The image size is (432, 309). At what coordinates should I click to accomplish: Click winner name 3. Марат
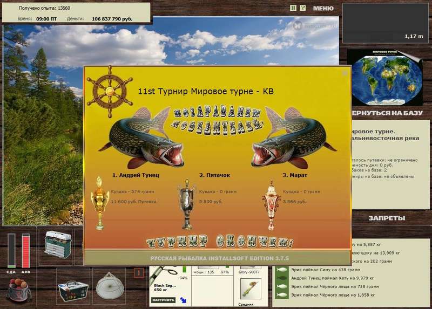tap(295, 175)
